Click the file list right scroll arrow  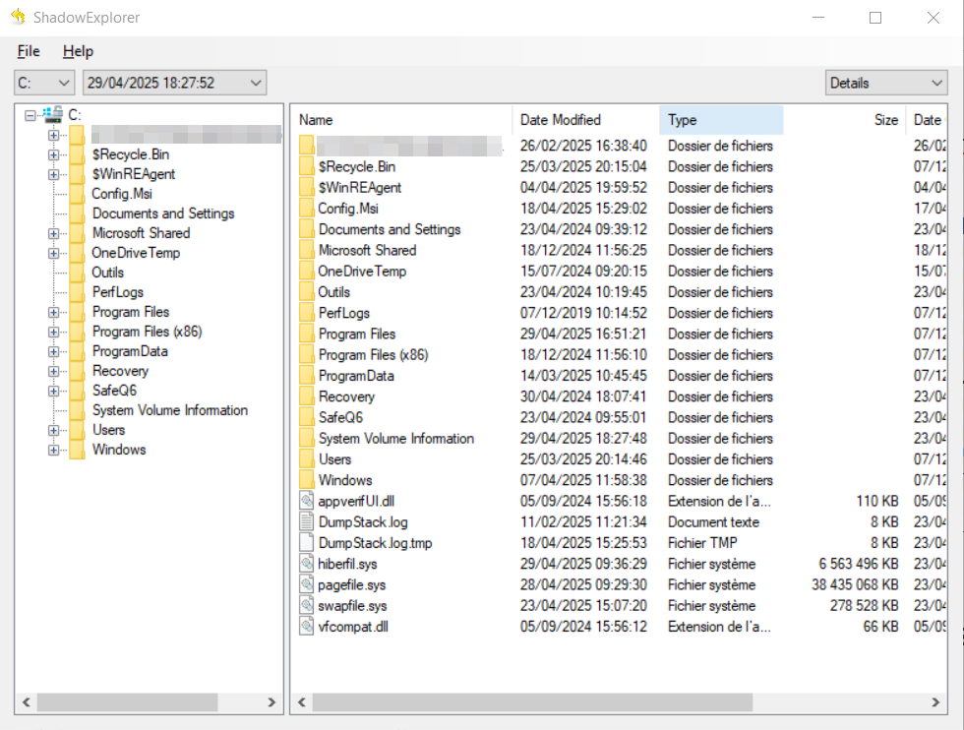935,701
